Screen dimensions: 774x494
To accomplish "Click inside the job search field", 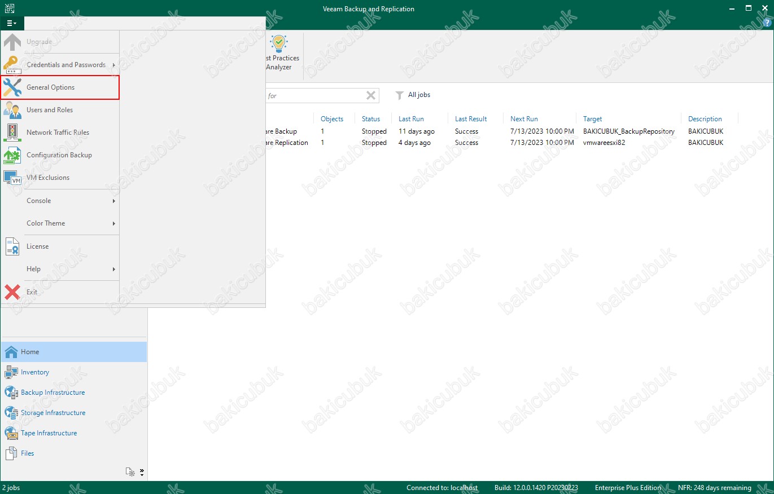I will point(314,95).
